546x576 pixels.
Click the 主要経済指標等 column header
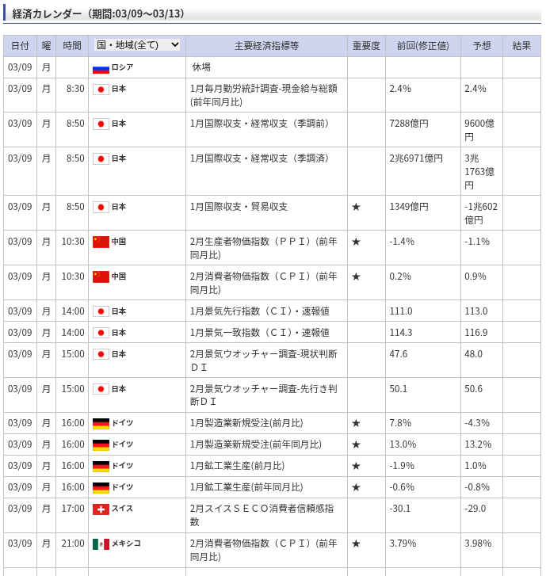point(266,46)
